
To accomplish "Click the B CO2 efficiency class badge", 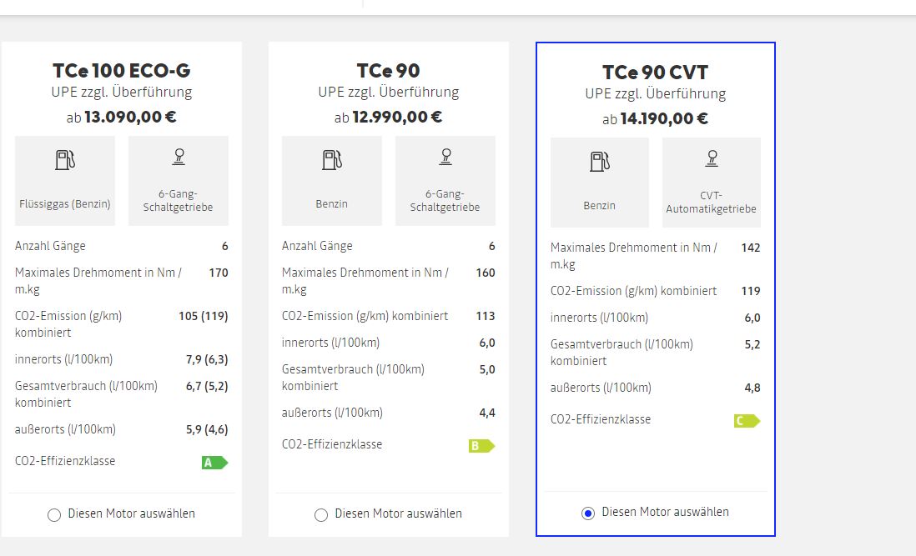I will pos(482,446).
